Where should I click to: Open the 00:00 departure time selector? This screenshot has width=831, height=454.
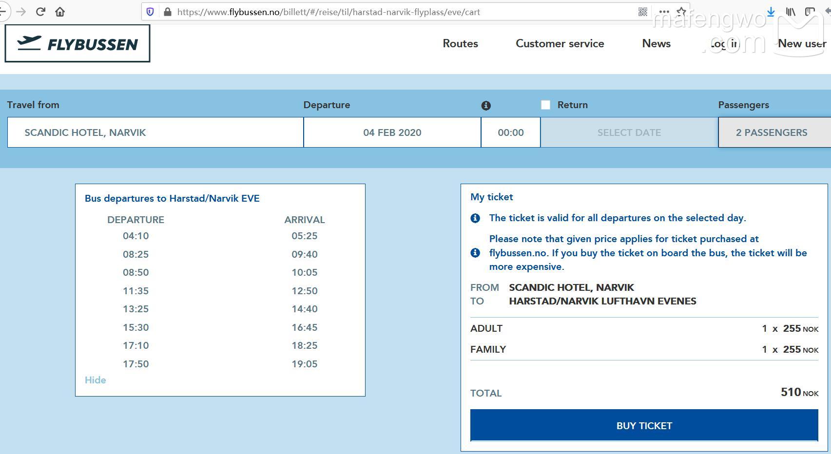[511, 132]
